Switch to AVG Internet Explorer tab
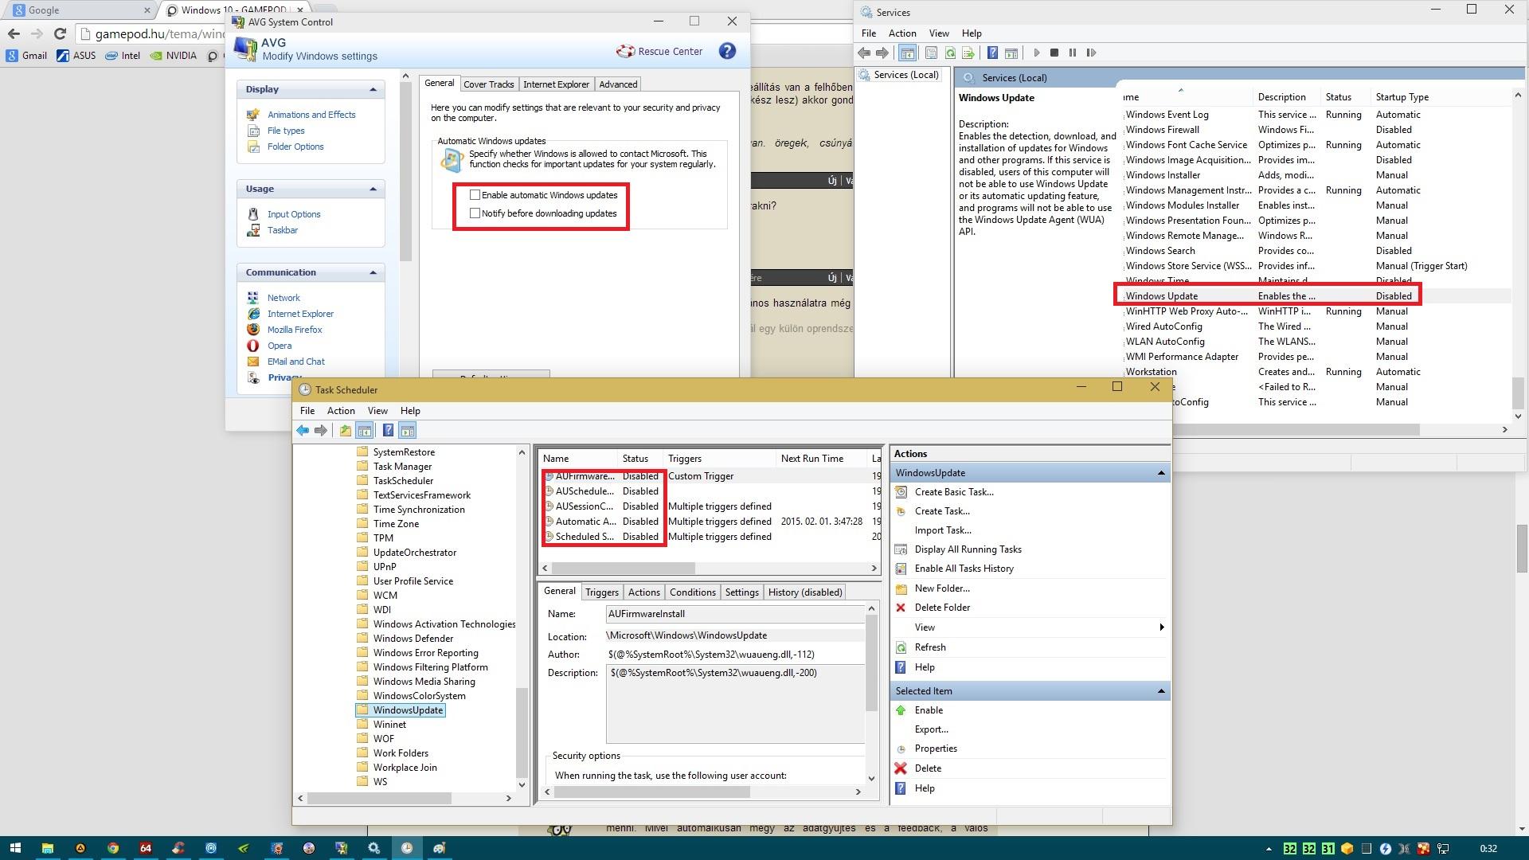1529x860 pixels. (556, 84)
